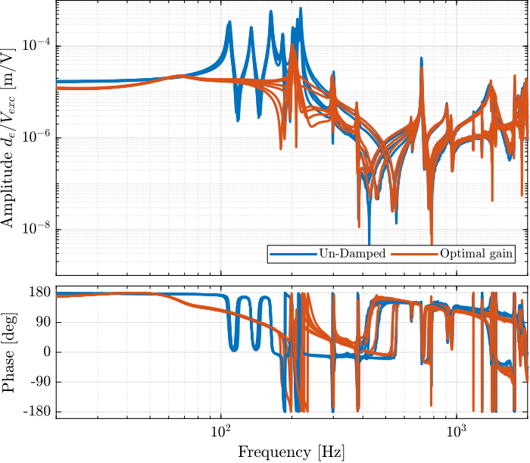Click the 10^2 frequency tick label
Screen dimensions: 530x463
(x=221, y=430)
